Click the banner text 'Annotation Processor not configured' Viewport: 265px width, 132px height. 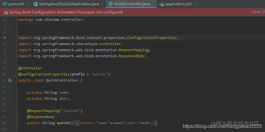point(90,12)
